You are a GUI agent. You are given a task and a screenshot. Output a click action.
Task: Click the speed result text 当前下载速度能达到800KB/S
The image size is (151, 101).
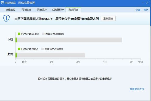pyautogui.click(x=34, y=18)
